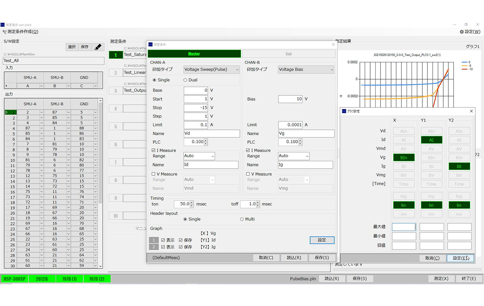Viewport: 484px width, 306px height.
Task: Open the CHAN-A 印加タイプ dropdown
Action: point(212,69)
